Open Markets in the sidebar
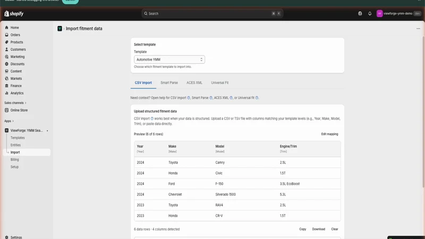The height and width of the screenshot is (239, 425). click(16, 79)
